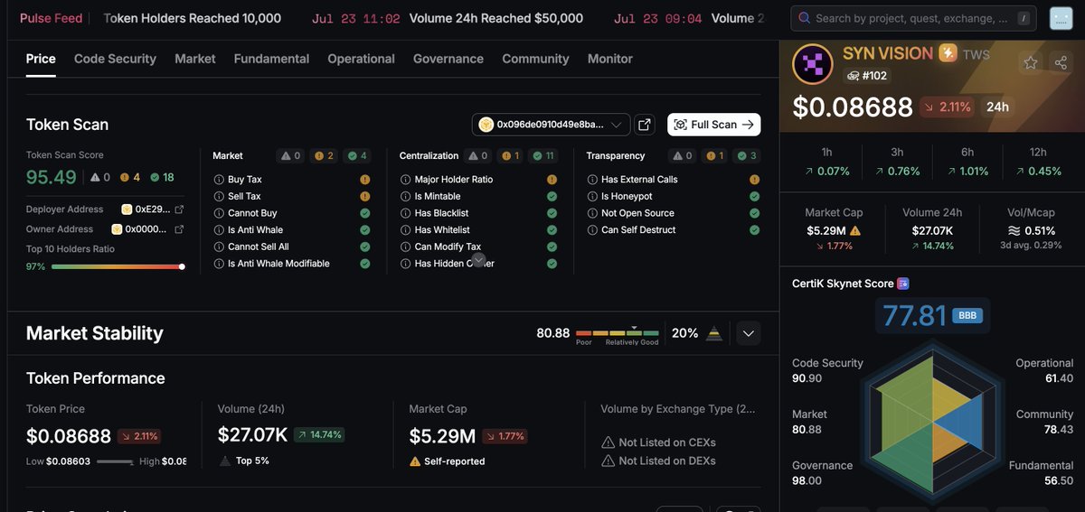Show info for Cannot Buy
1085x512 pixels.
[219, 213]
